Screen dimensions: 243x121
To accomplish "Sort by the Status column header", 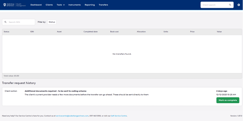I will 6,32.
